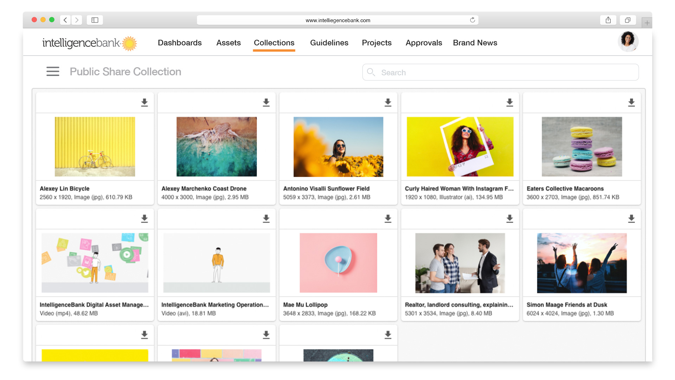Click 'Video (avi), 18.81 MB' details

tap(188, 313)
